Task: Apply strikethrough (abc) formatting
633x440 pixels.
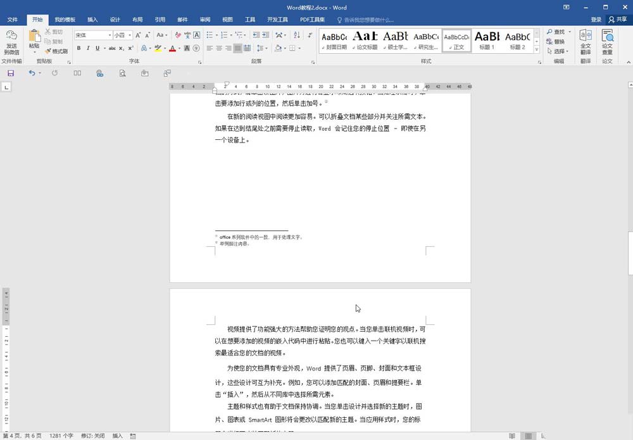Action: click(x=112, y=48)
